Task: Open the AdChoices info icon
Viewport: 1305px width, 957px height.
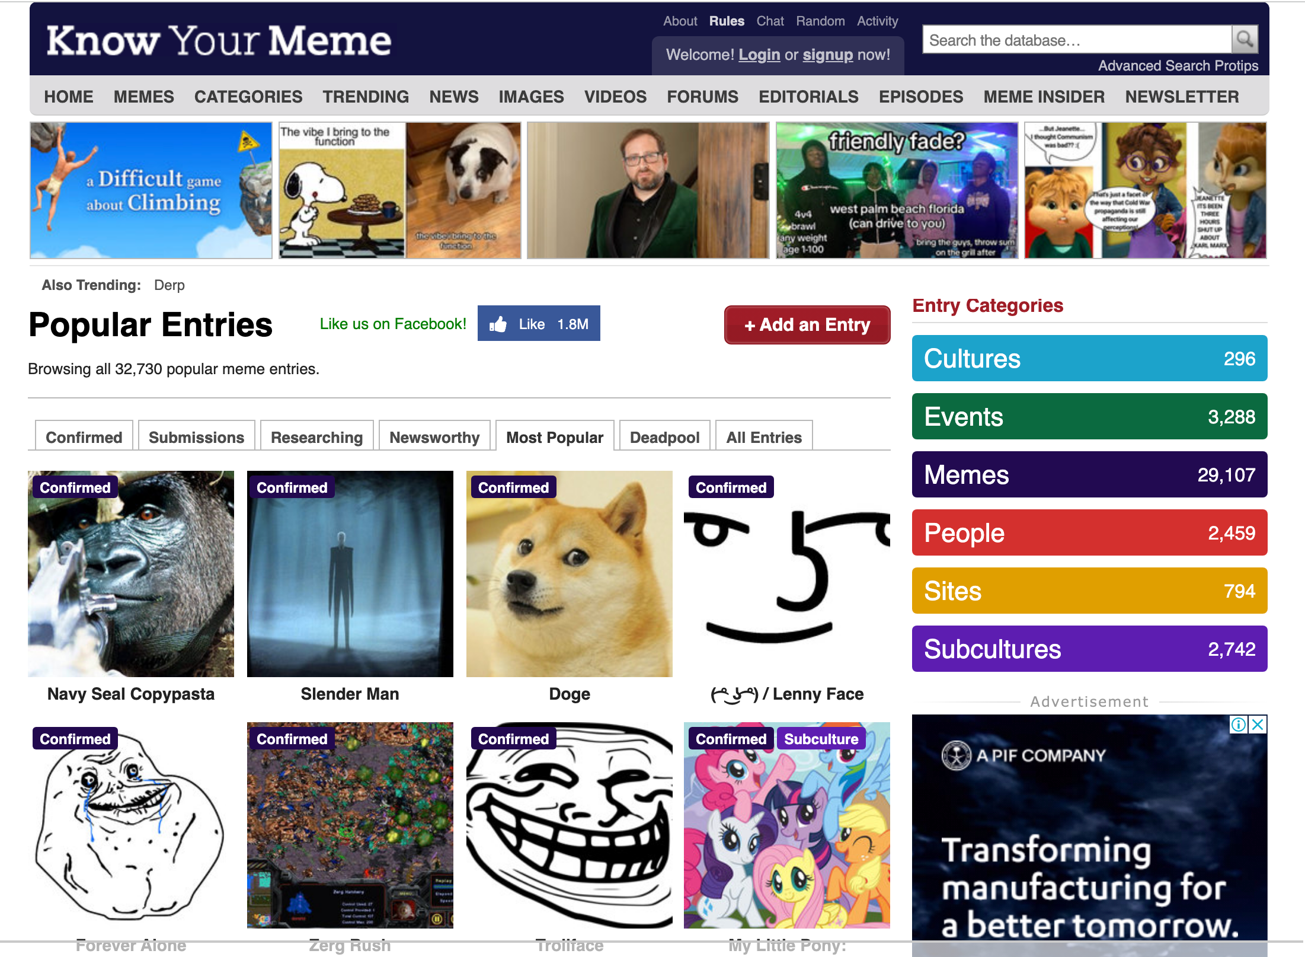Action: (x=1239, y=724)
